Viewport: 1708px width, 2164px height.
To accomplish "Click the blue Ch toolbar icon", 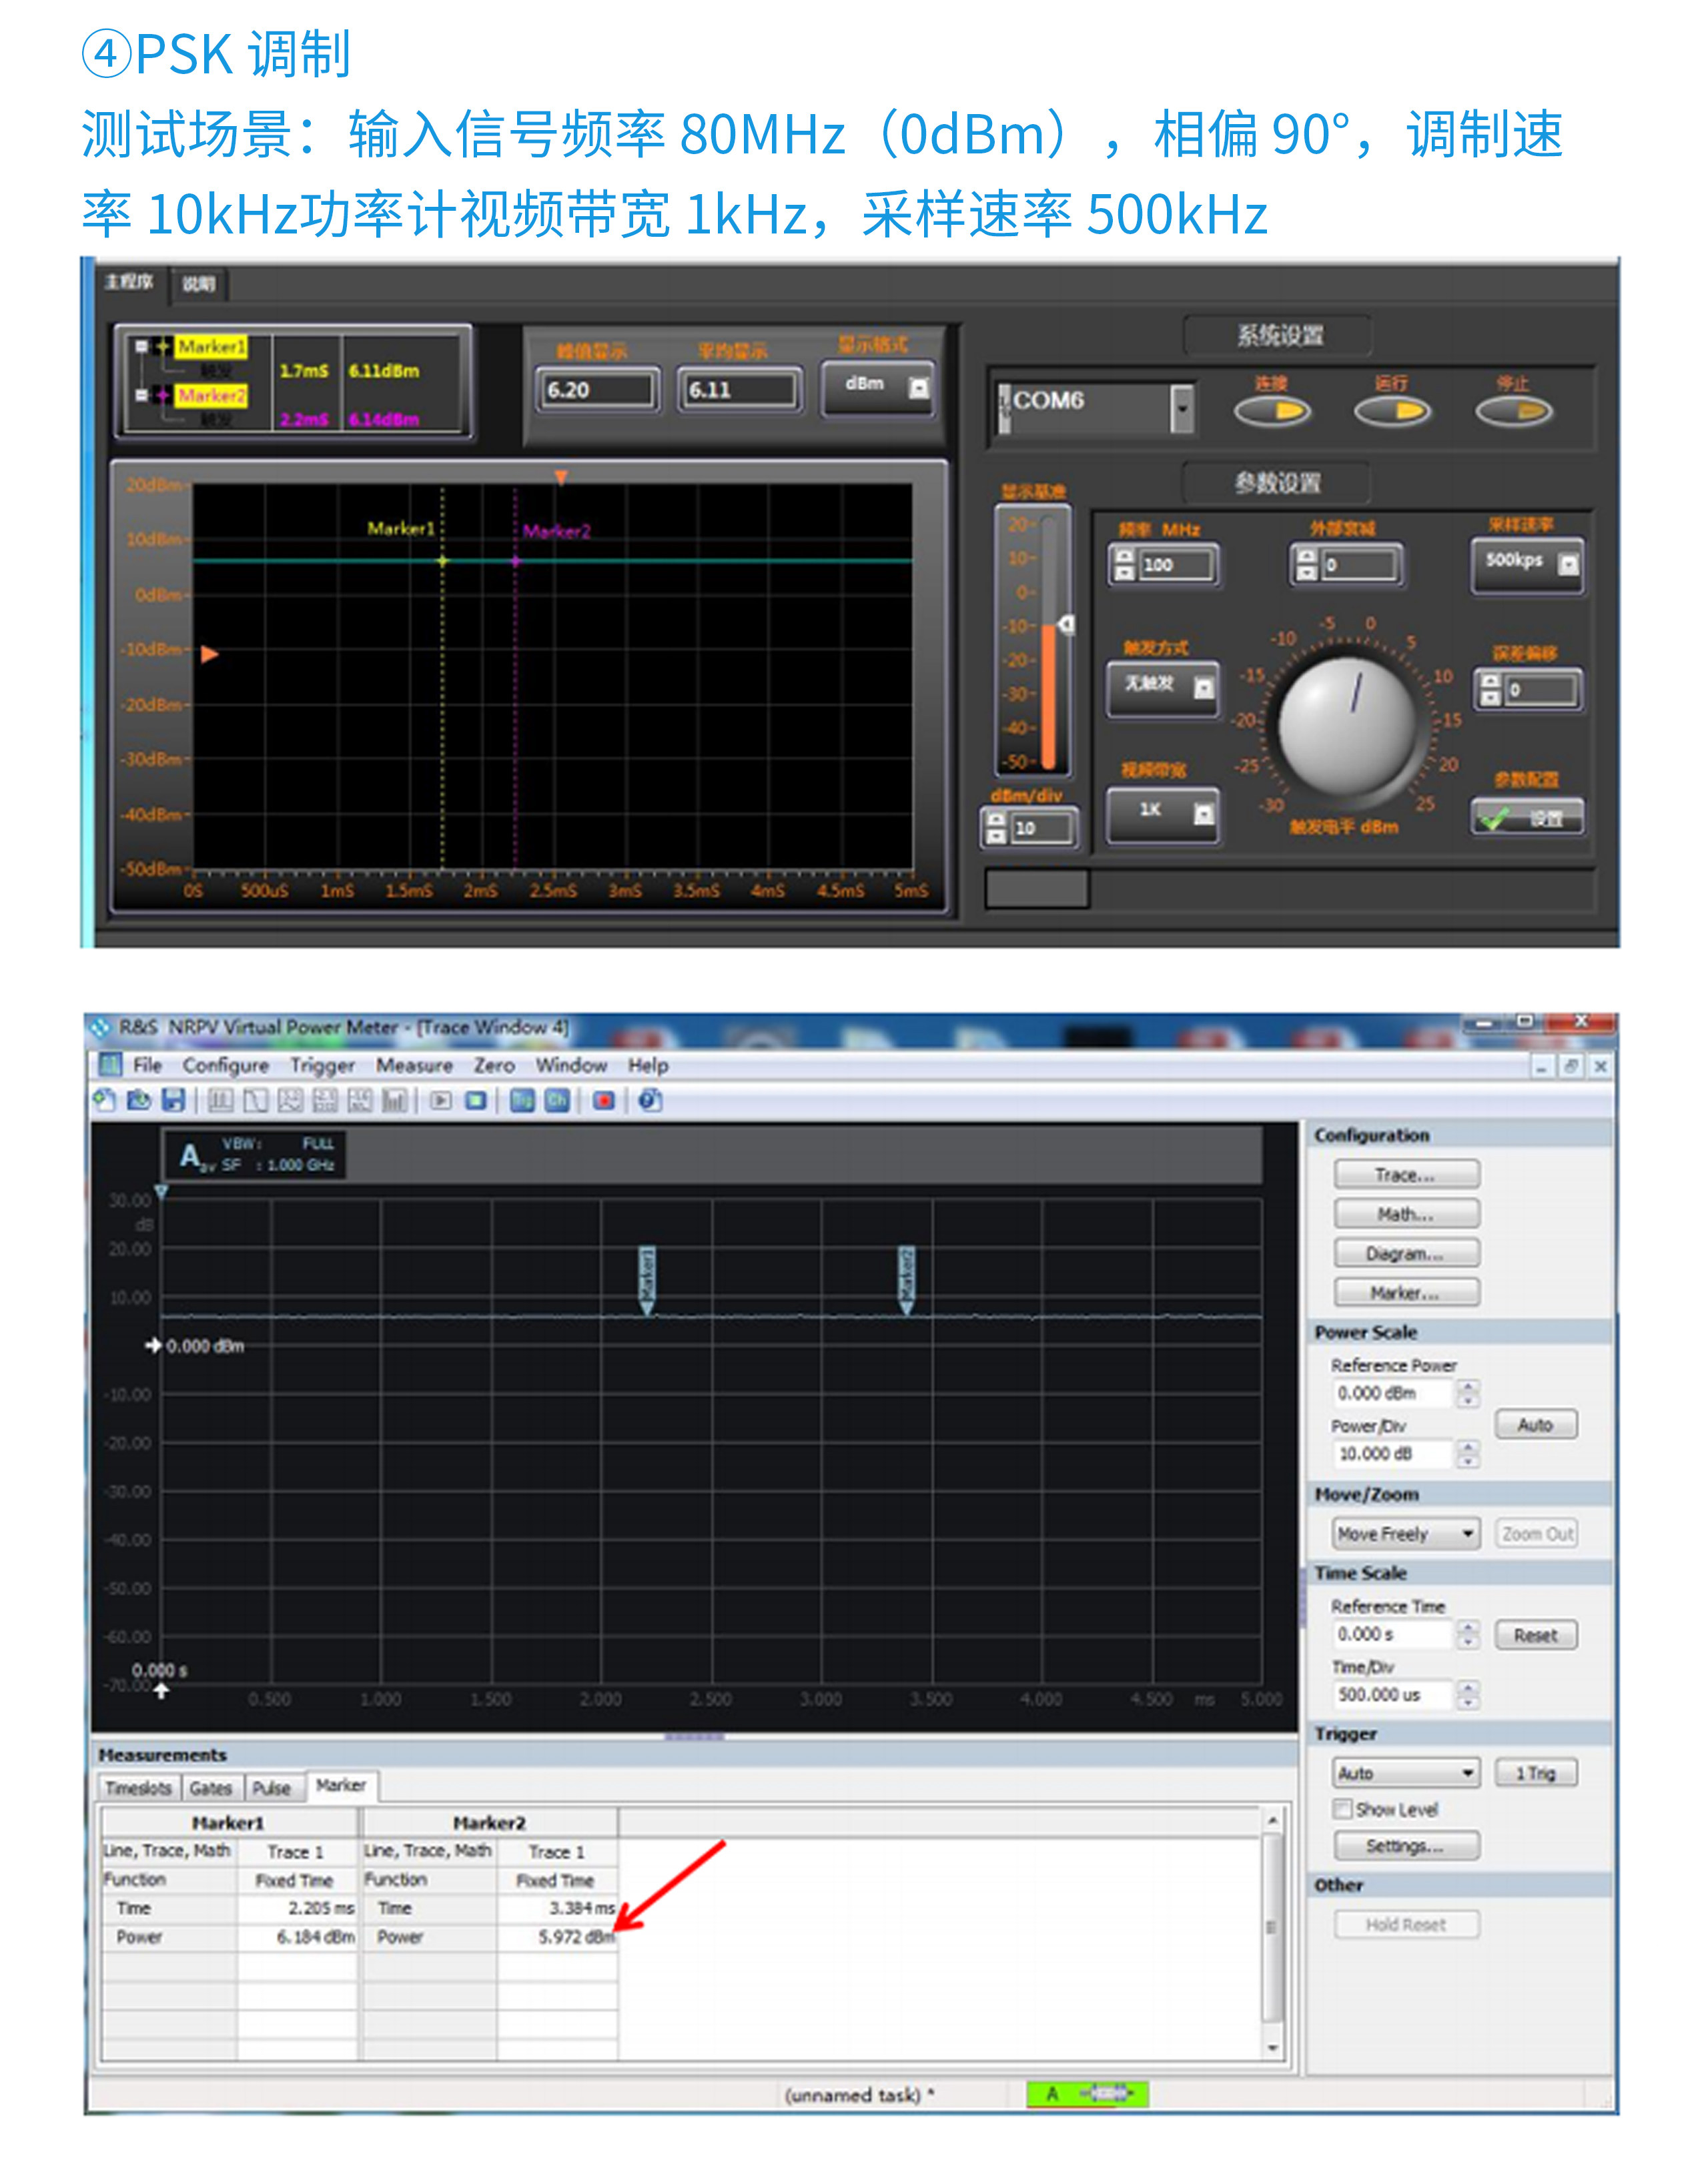I will (557, 1101).
